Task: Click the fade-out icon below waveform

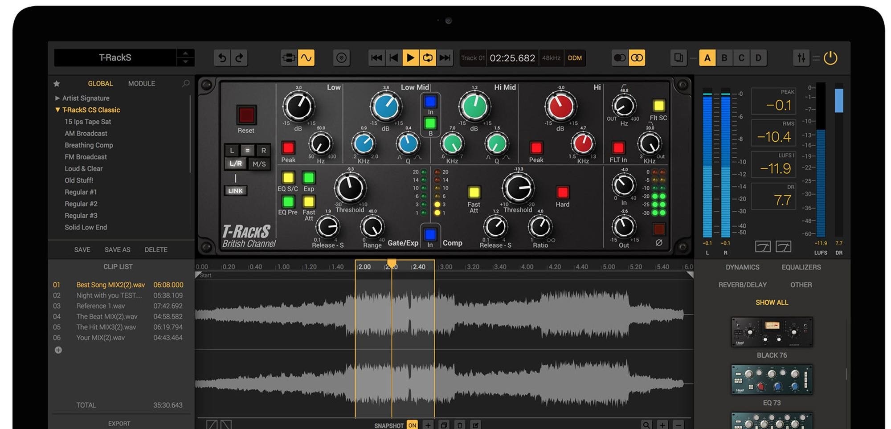Action: (x=226, y=425)
